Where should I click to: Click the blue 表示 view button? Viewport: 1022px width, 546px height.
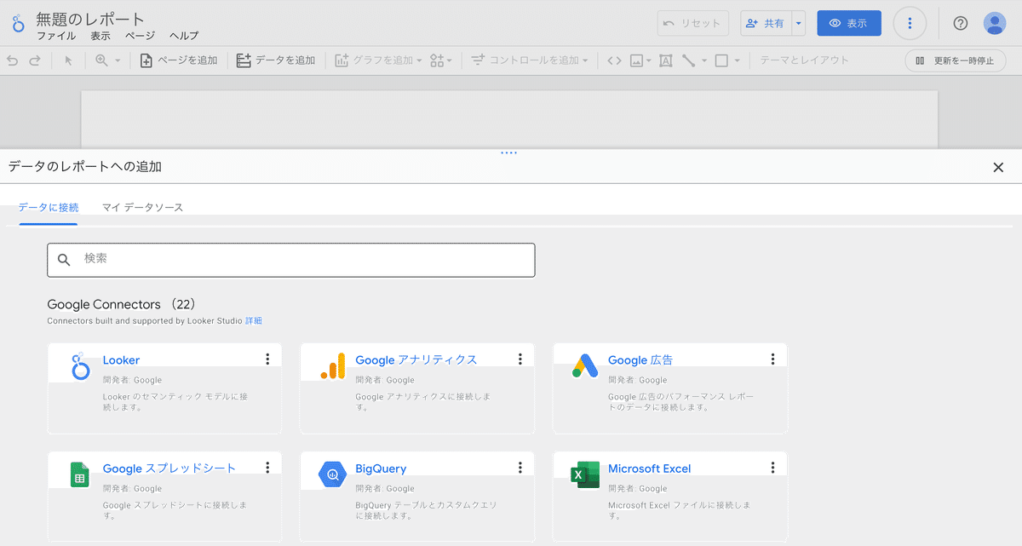pos(849,23)
